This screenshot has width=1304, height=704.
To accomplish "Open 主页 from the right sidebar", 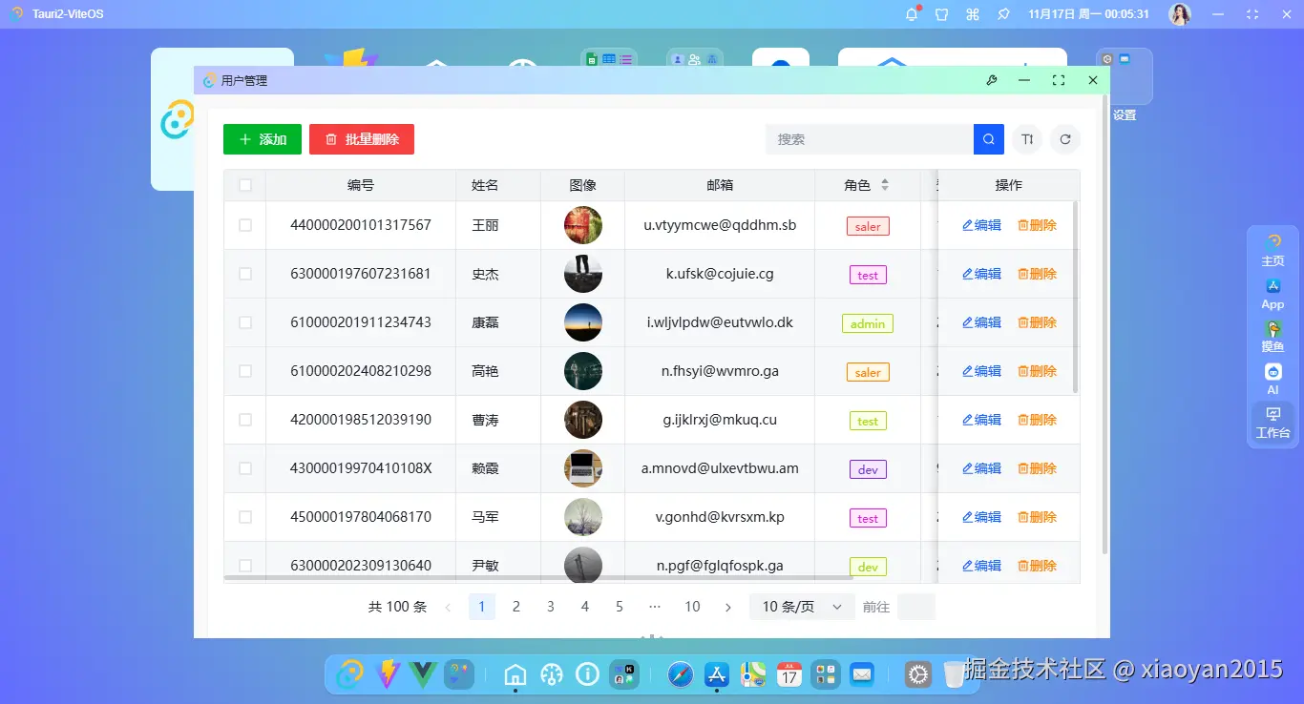I will (1272, 249).
